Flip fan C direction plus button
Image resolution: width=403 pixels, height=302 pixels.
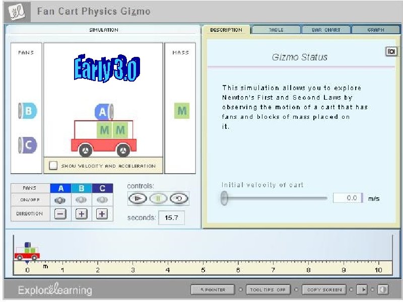click(x=102, y=214)
